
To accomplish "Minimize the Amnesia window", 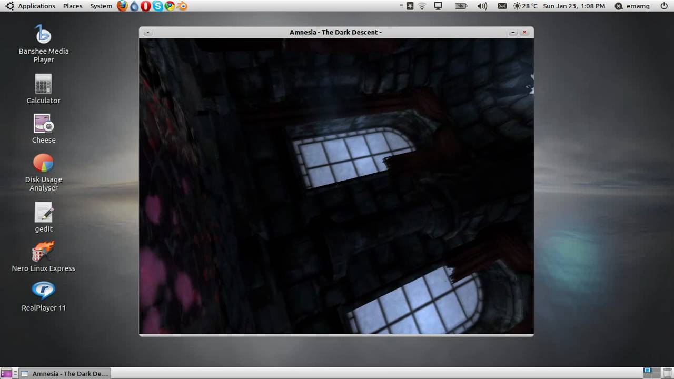I will [513, 32].
